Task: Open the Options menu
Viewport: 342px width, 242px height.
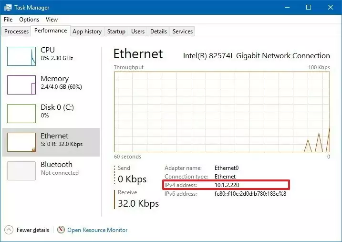Action: (29, 20)
